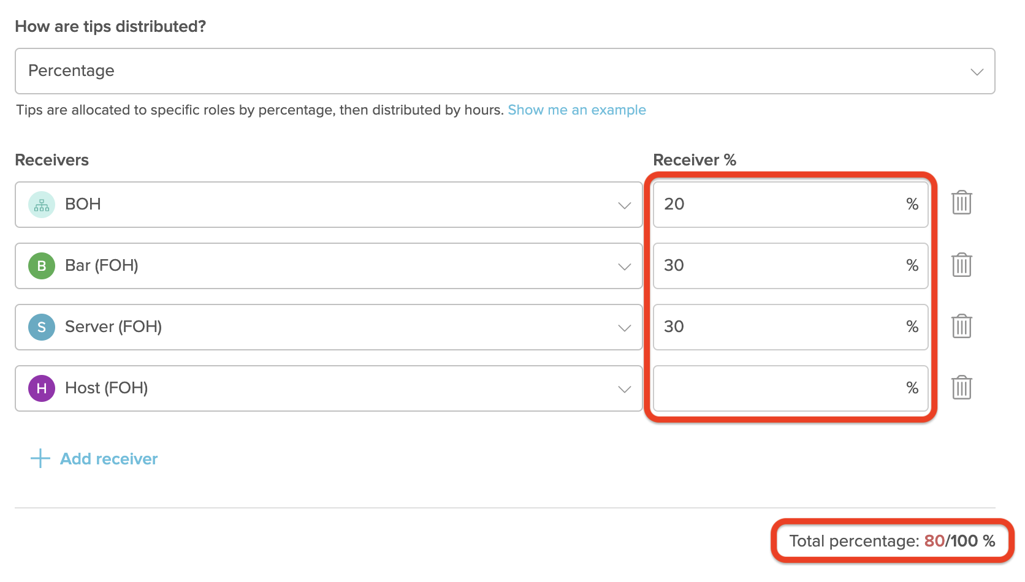Click the blue Server (FOH) role badge
The image size is (1025, 582).
click(x=40, y=327)
